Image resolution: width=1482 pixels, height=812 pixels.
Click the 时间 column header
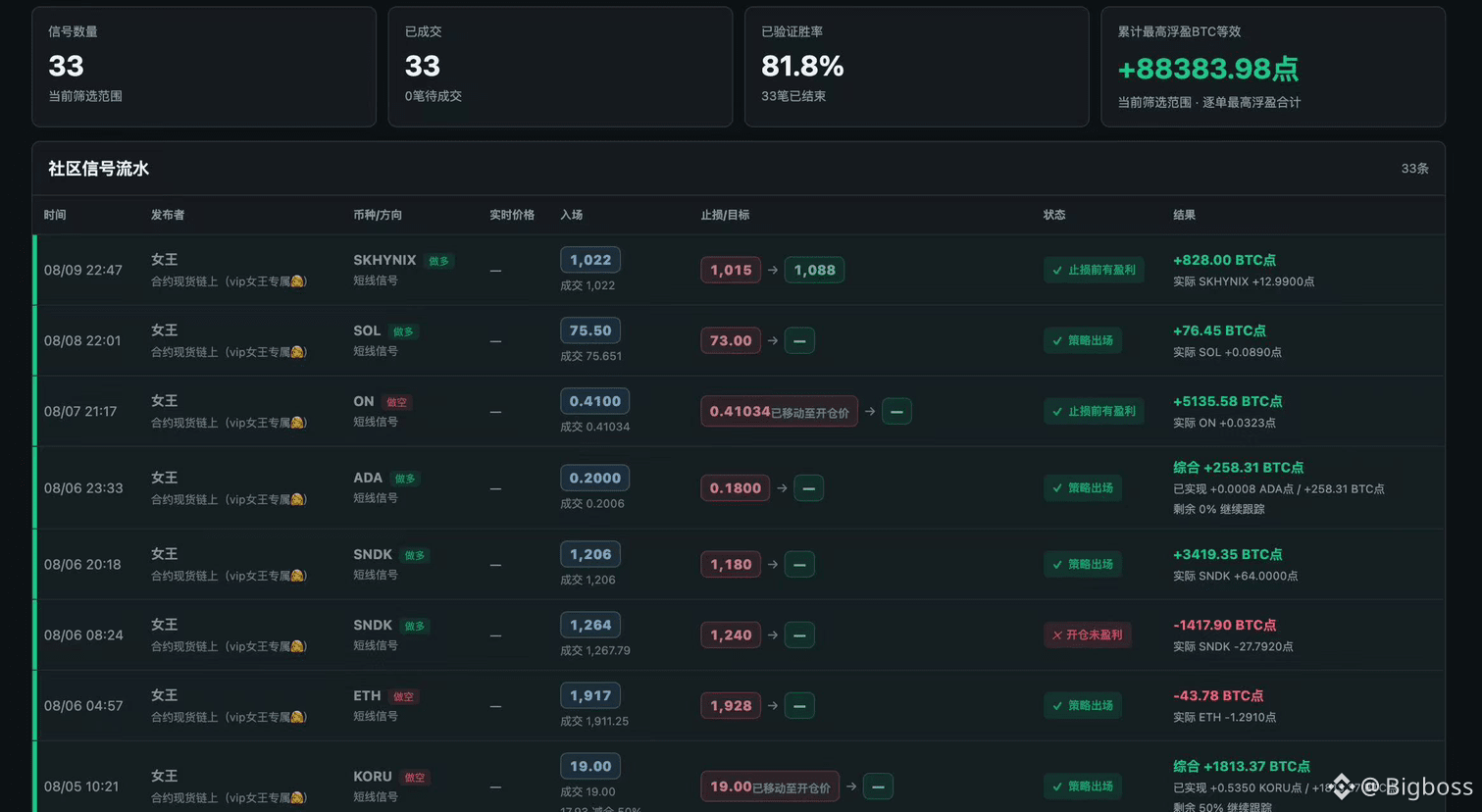[x=55, y=215]
